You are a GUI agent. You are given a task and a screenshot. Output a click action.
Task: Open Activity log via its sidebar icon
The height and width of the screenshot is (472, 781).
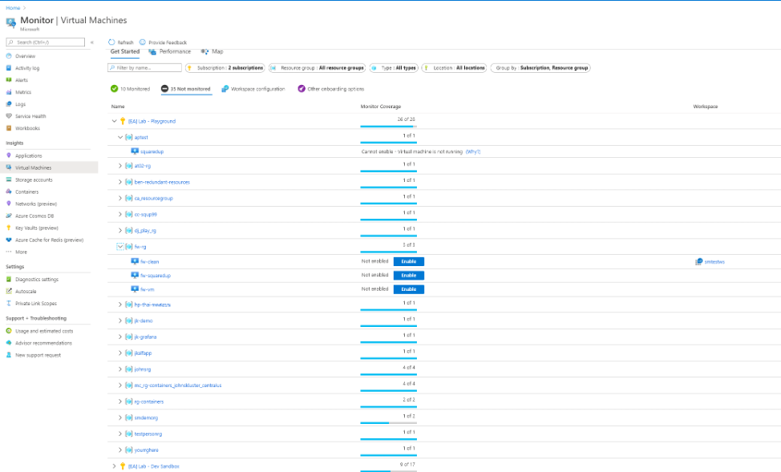coord(9,67)
